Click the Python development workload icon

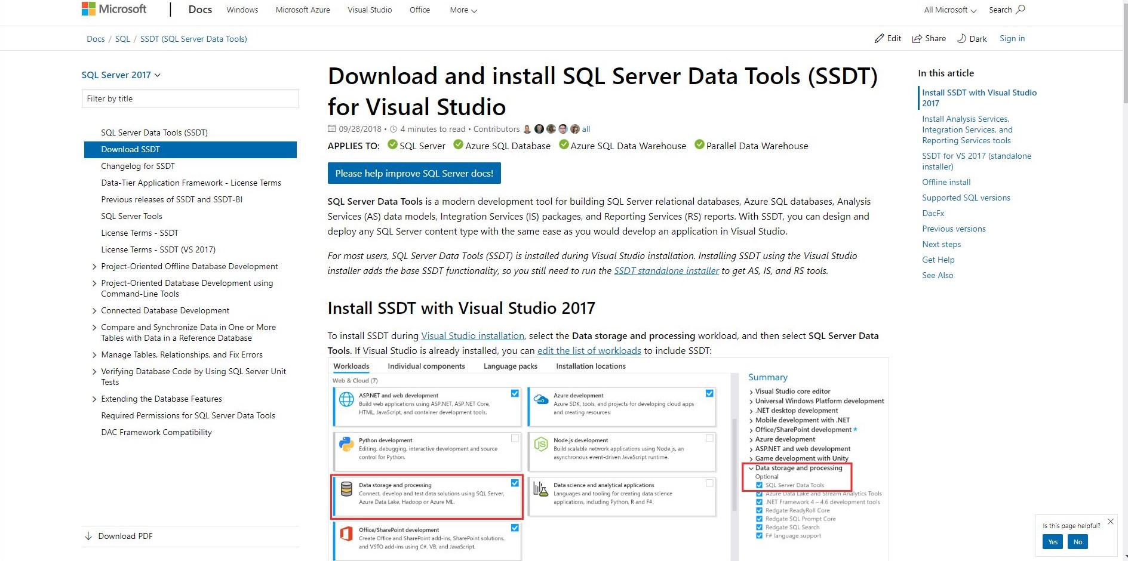tap(346, 444)
